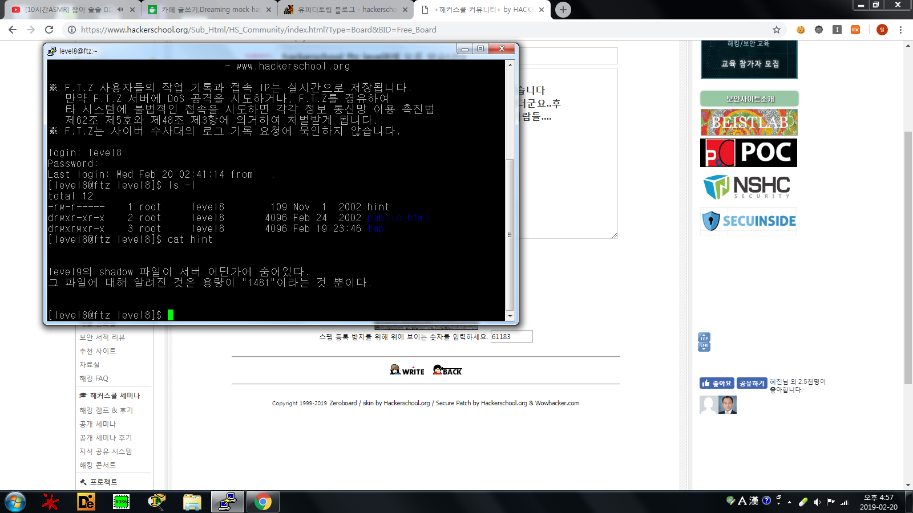Bookmark this page with the star icon
Viewport: 913px width, 513px height.
776,30
